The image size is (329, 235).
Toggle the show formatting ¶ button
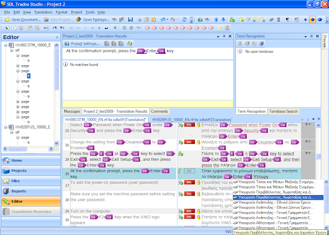[287, 19]
